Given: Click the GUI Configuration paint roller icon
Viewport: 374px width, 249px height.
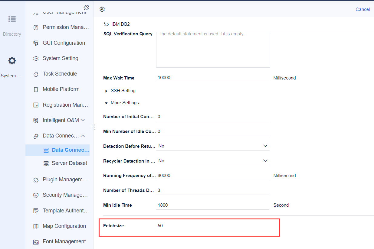Looking at the screenshot, I should tap(36, 43).
